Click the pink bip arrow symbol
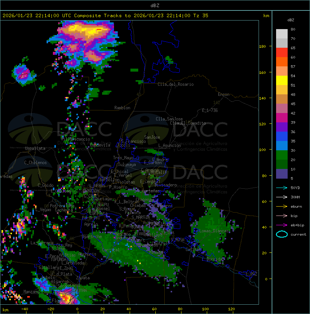This screenshot has width=310, height=314. pos(282,216)
